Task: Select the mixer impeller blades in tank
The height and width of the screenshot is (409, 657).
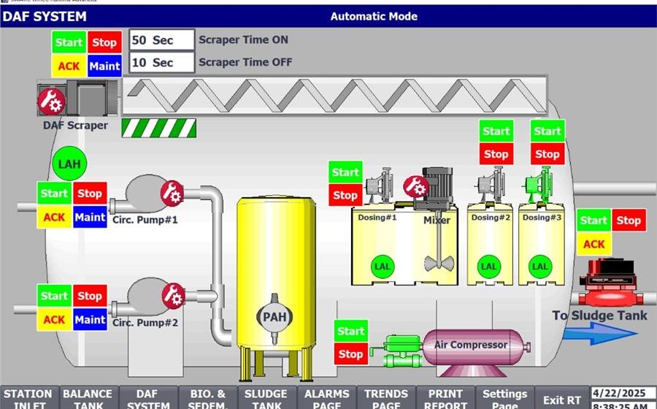Action: click(x=439, y=262)
